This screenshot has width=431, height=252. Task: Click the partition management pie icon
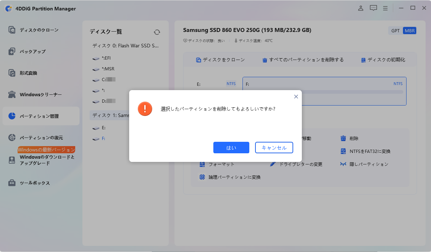pyautogui.click(x=12, y=116)
